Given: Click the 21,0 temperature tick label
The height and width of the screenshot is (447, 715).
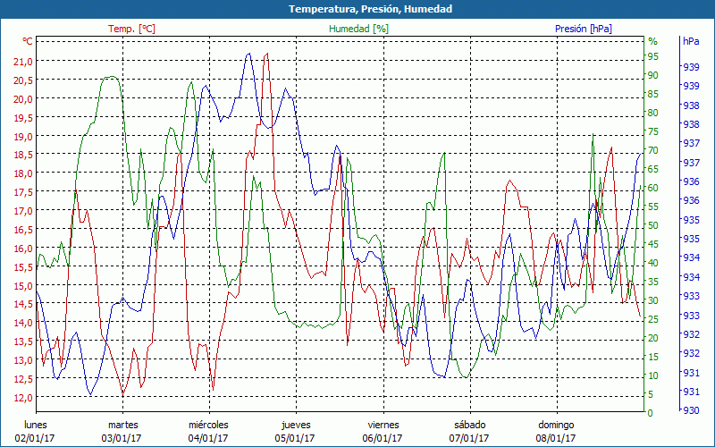Looking at the screenshot, I should coord(23,62).
